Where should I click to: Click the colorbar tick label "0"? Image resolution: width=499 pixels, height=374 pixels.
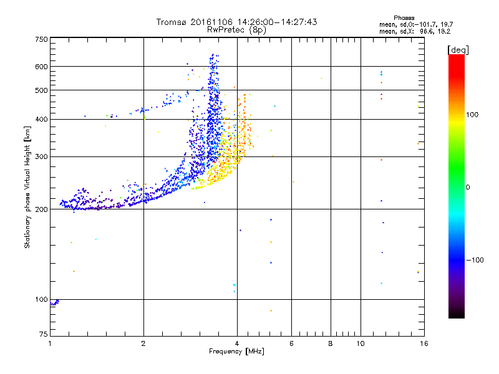pos(468,188)
